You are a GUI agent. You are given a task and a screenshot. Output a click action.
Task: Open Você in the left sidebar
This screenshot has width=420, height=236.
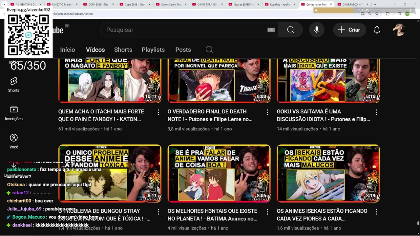14,142
